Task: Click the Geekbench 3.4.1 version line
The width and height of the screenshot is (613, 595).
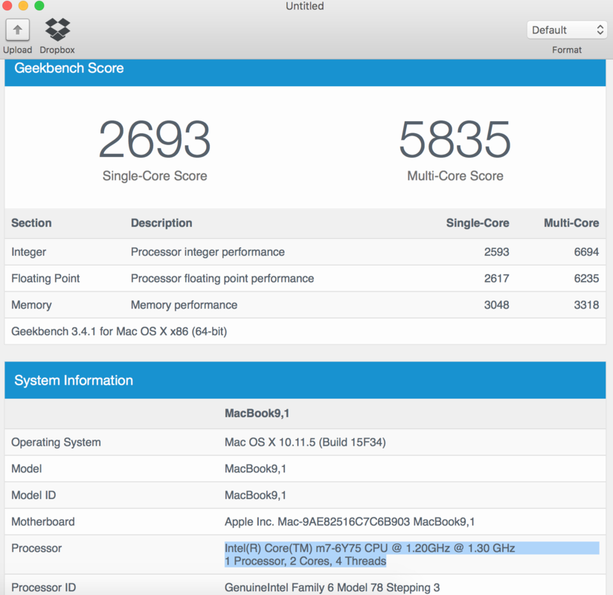Action: tap(119, 332)
